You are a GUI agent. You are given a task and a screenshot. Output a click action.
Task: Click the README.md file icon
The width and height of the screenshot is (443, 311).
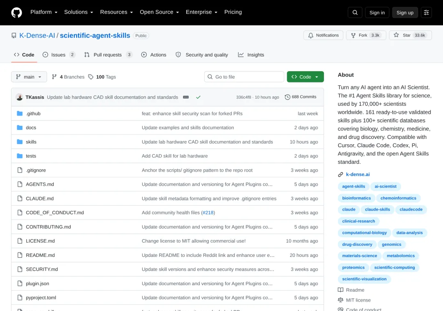[x=20, y=255]
